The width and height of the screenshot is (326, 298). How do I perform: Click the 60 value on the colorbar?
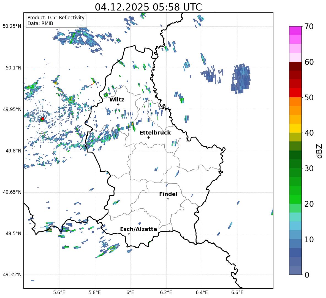(x=309, y=62)
